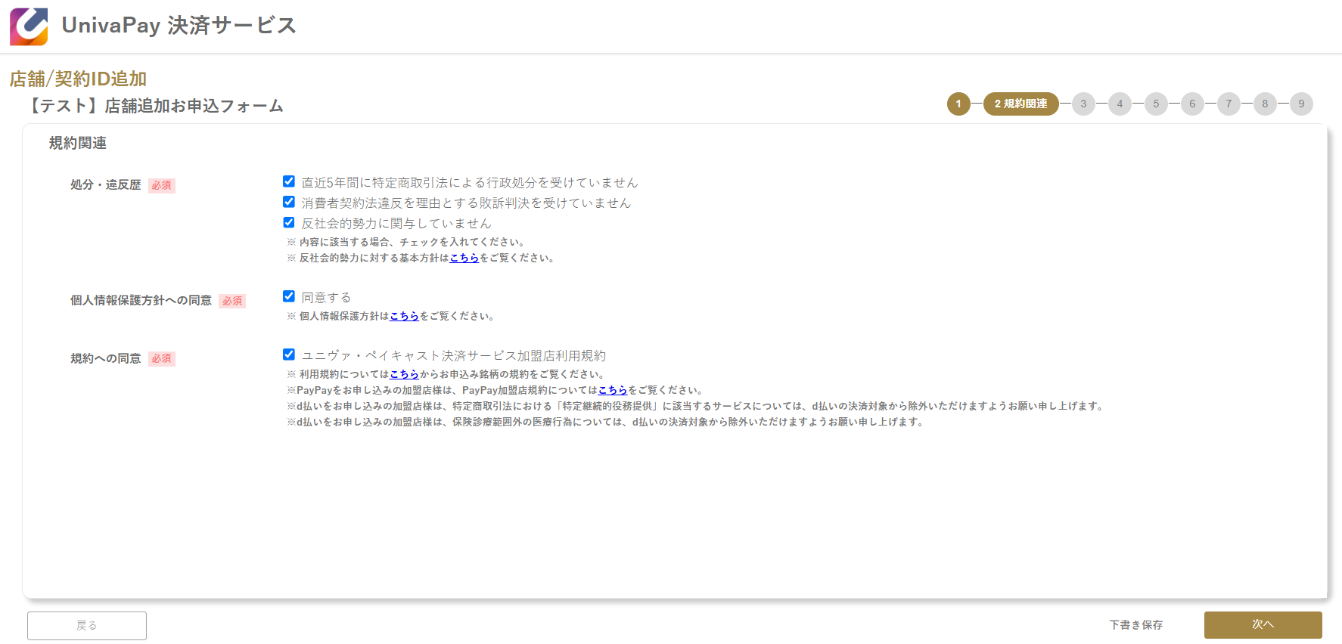
Task: Jump to step 7 in progress bar
Action: (1229, 104)
